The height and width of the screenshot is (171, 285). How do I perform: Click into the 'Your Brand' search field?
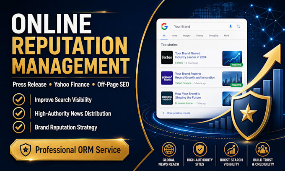[x=207, y=26]
